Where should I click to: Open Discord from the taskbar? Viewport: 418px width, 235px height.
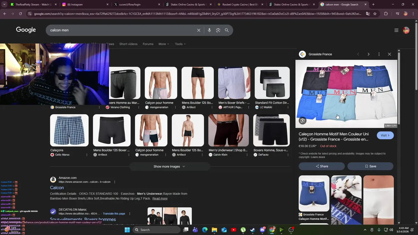[262, 230]
